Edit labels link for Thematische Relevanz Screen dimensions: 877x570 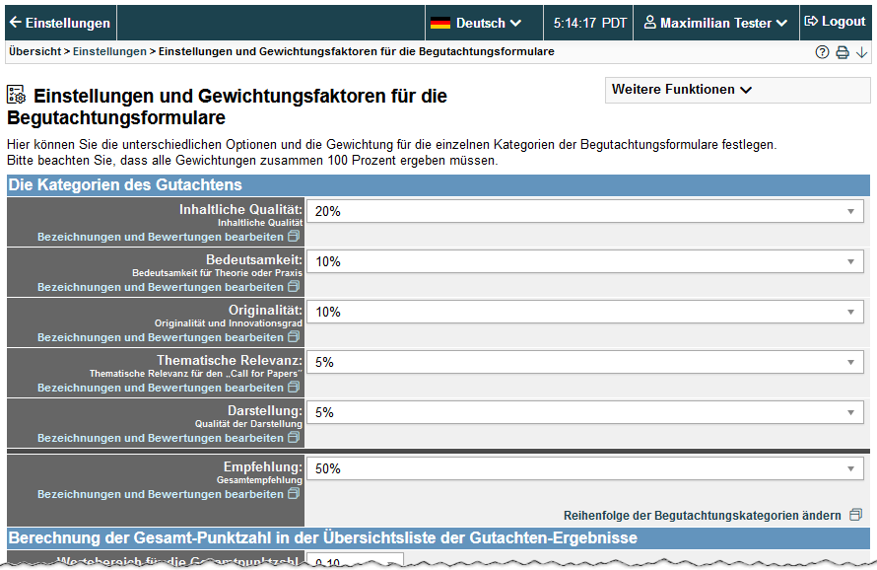pos(161,388)
